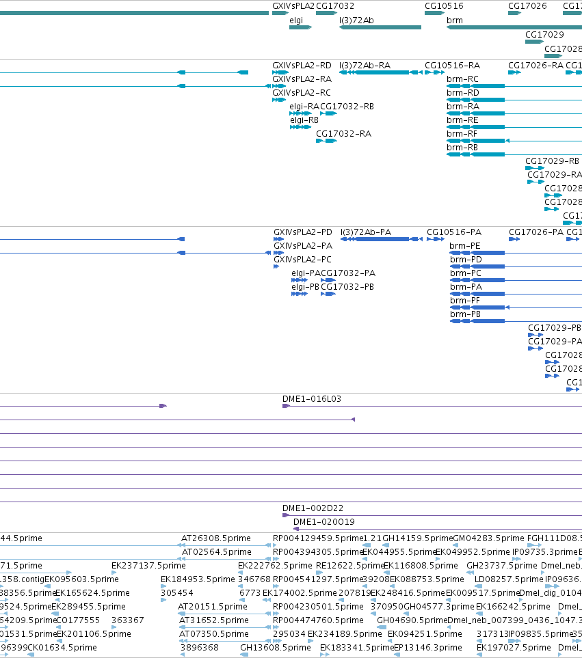Select protein CG17032-PB
This screenshot has height=658, width=582.
347,287
